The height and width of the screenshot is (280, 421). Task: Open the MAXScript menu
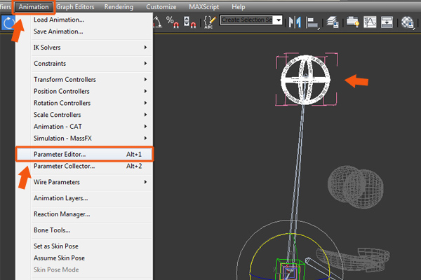[x=203, y=7]
